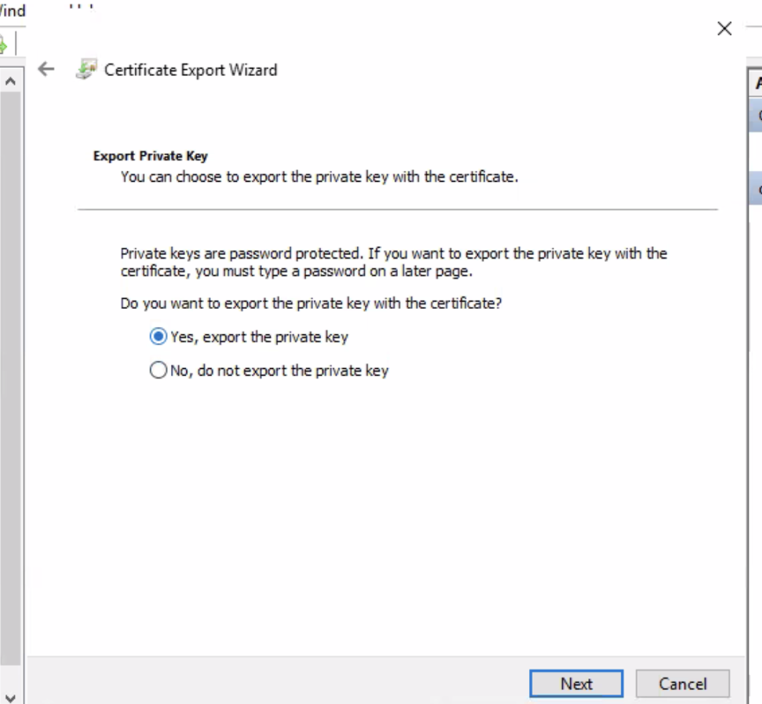
Task: Click the Certificate Export Wizard certificate icon
Action: 86,70
